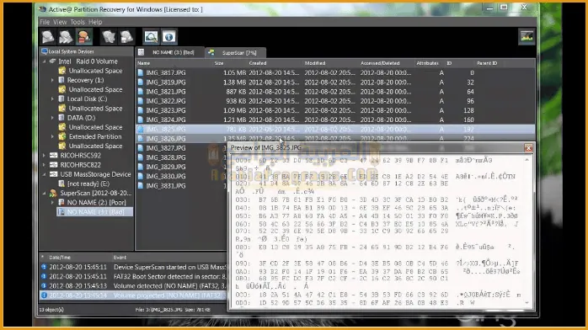Click the Date/Time log column header

60,258
